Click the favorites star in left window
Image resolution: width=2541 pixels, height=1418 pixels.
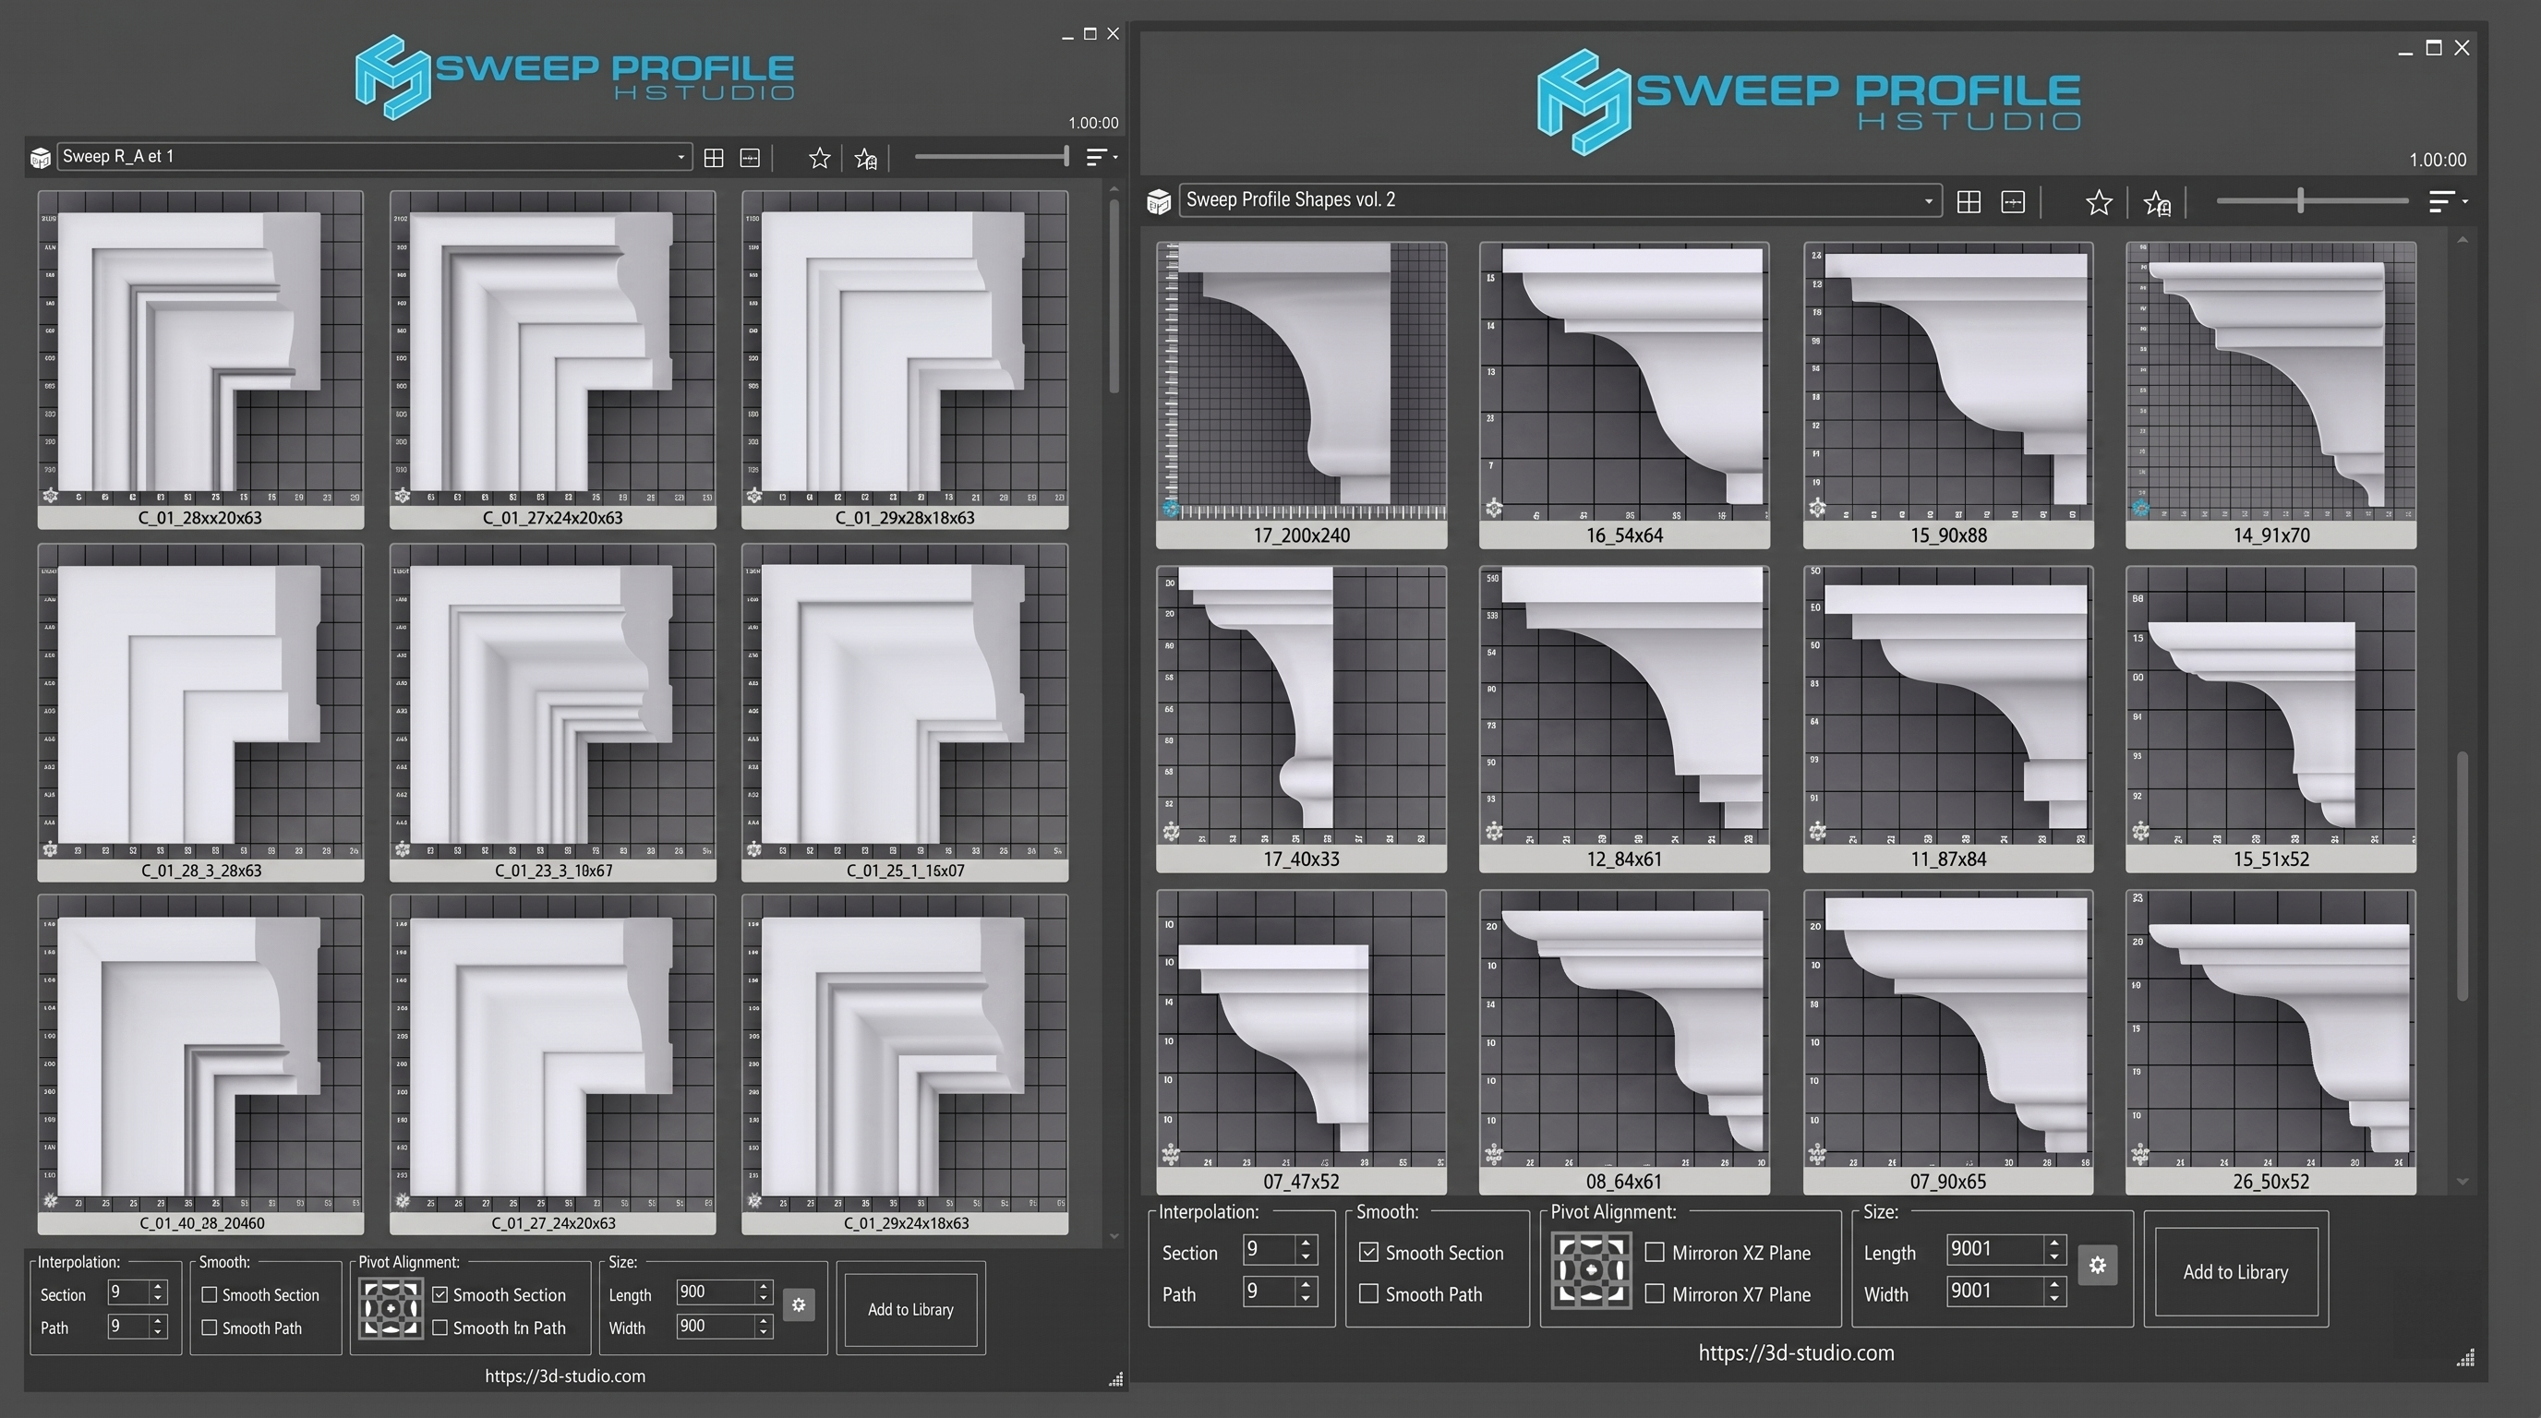click(819, 158)
